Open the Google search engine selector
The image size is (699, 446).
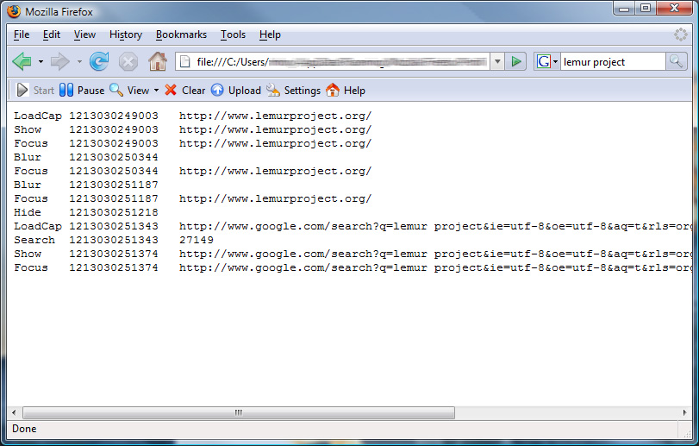click(547, 61)
